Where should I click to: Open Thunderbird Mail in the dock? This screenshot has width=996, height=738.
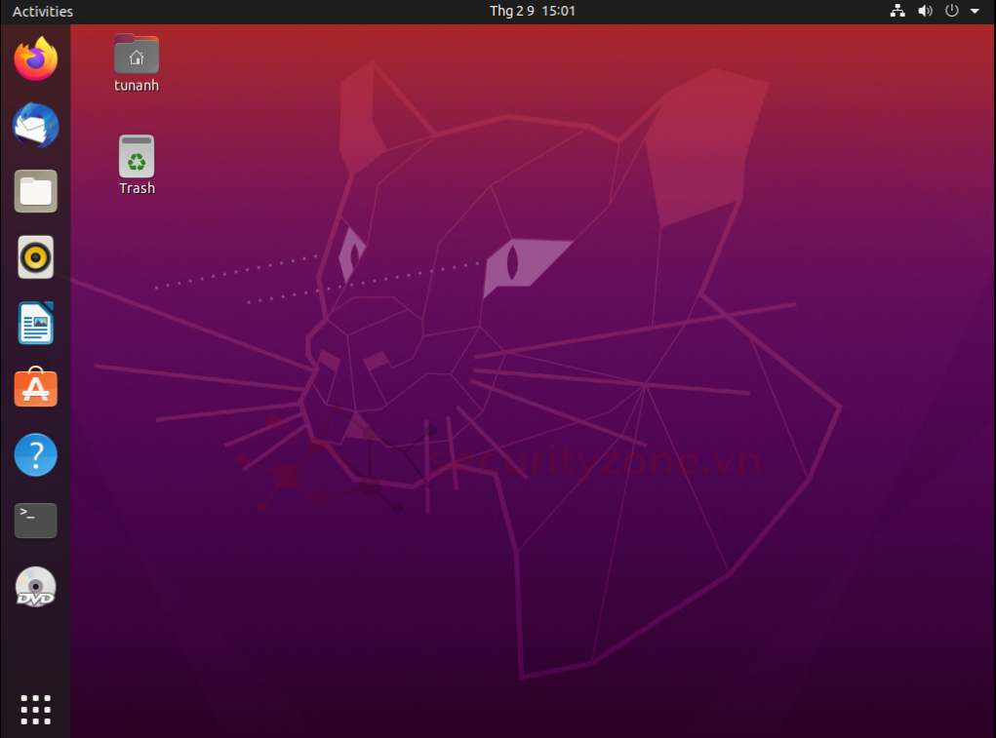(36, 126)
